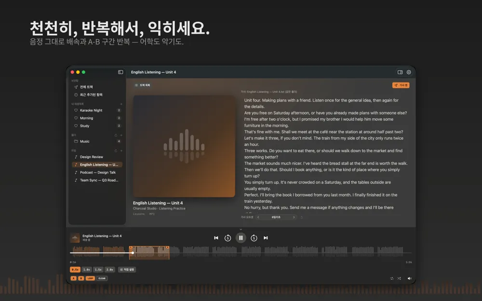Click the A loop start marker
Screen dimensions: 482x301
[130, 248]
